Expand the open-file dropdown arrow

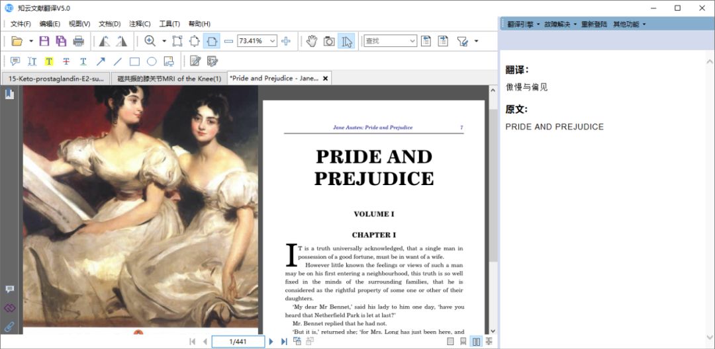point(31,42)
